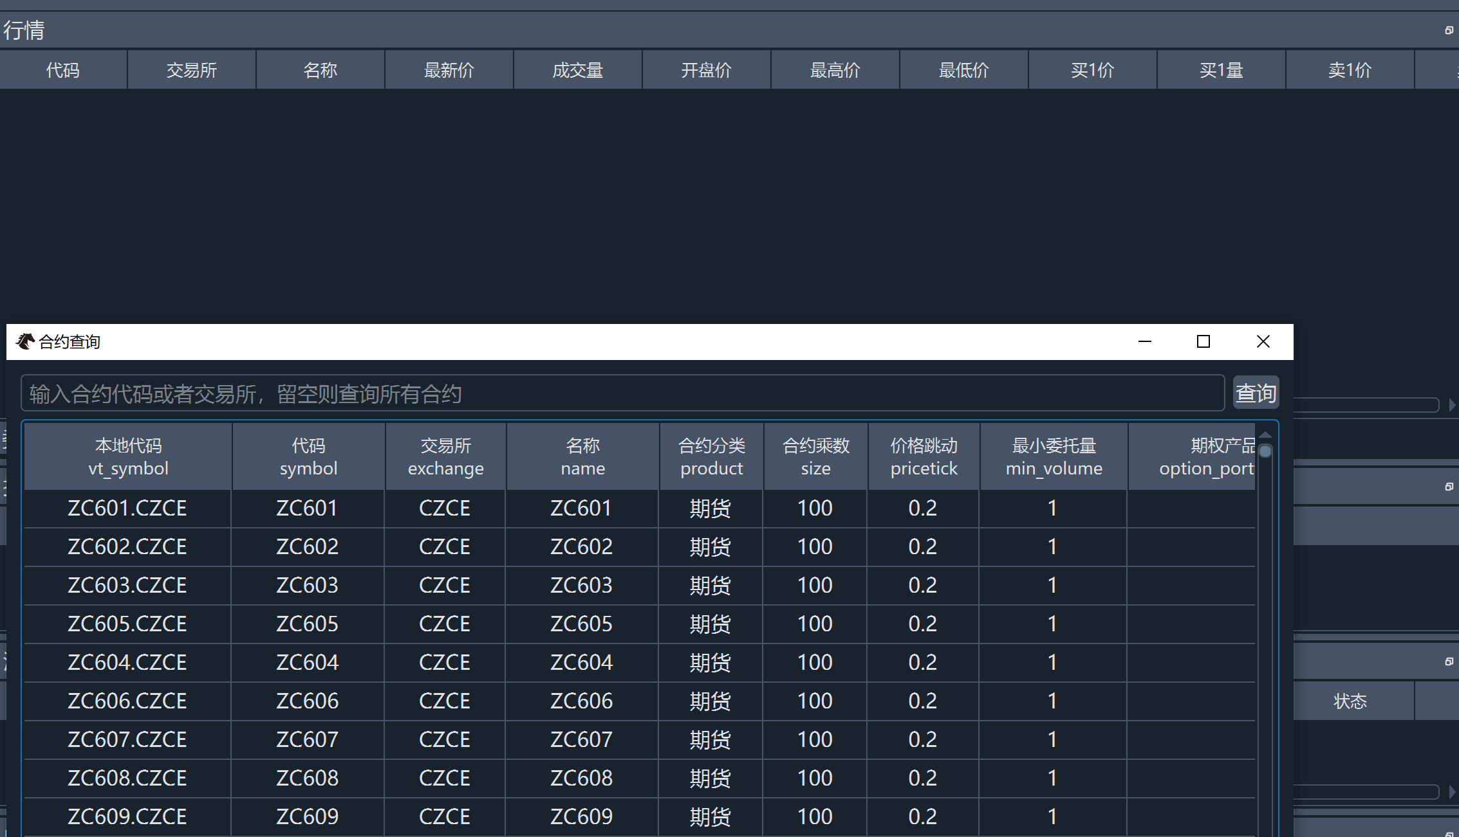Minimize the 合约查询 window

click(1144, 341)
